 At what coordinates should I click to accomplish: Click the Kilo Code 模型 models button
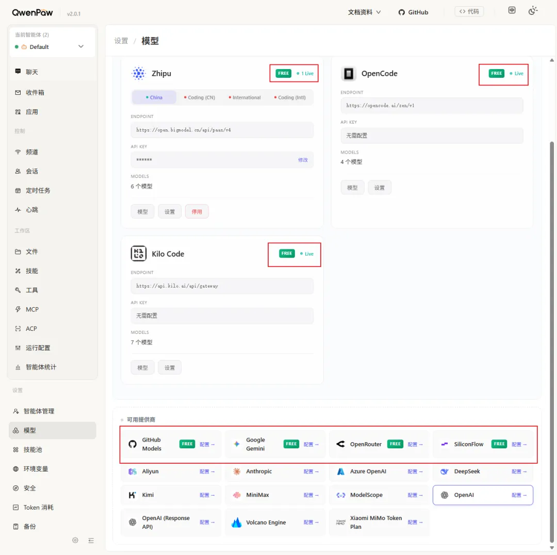point(142,367)
